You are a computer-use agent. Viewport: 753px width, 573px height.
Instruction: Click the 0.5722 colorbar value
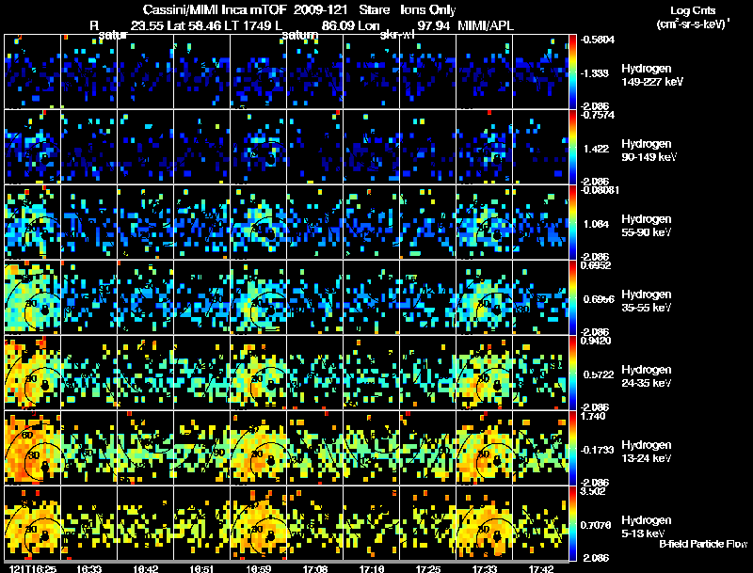point(599,374)
